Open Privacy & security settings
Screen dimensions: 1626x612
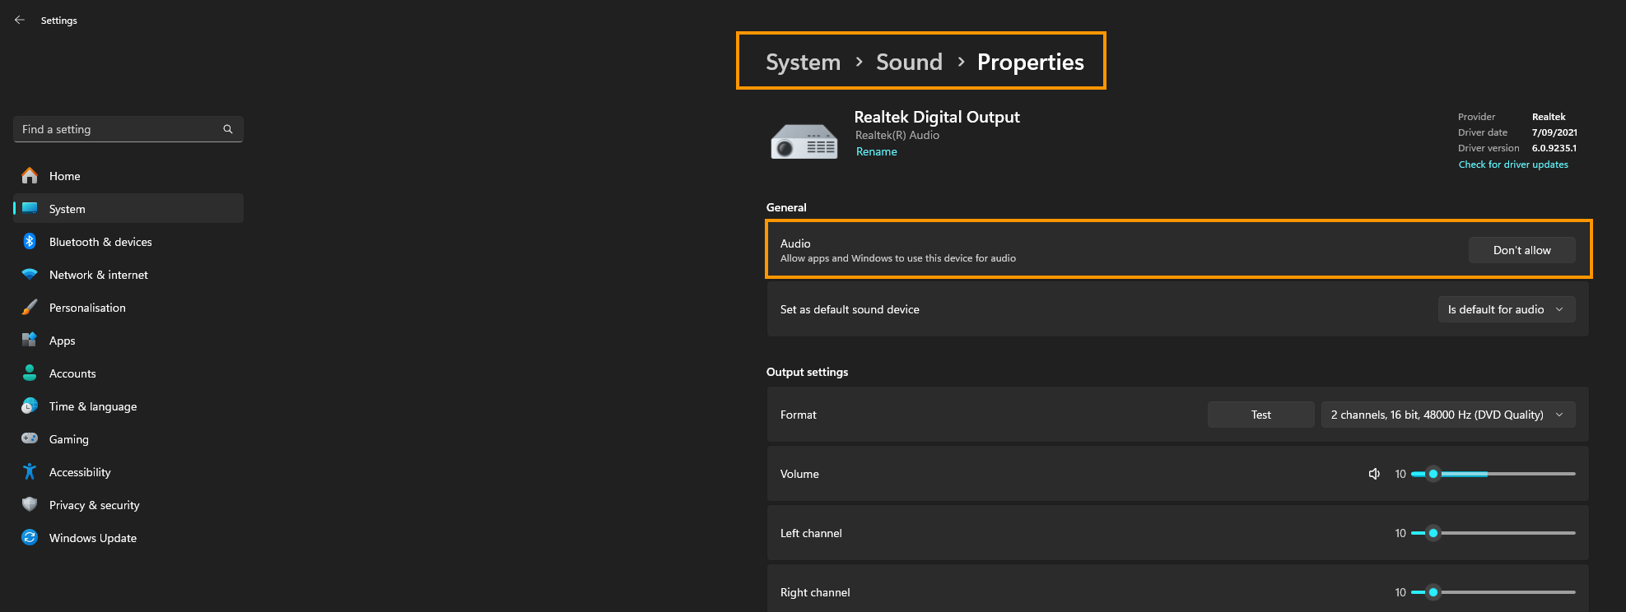(x=128, y=505)
